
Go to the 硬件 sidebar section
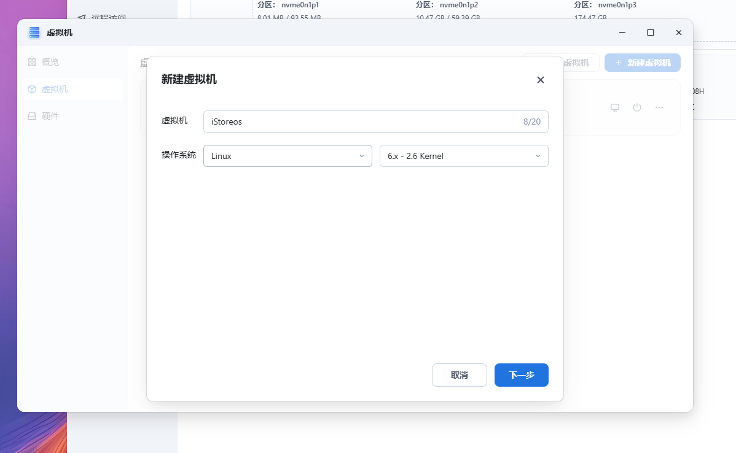coord(50,116)
